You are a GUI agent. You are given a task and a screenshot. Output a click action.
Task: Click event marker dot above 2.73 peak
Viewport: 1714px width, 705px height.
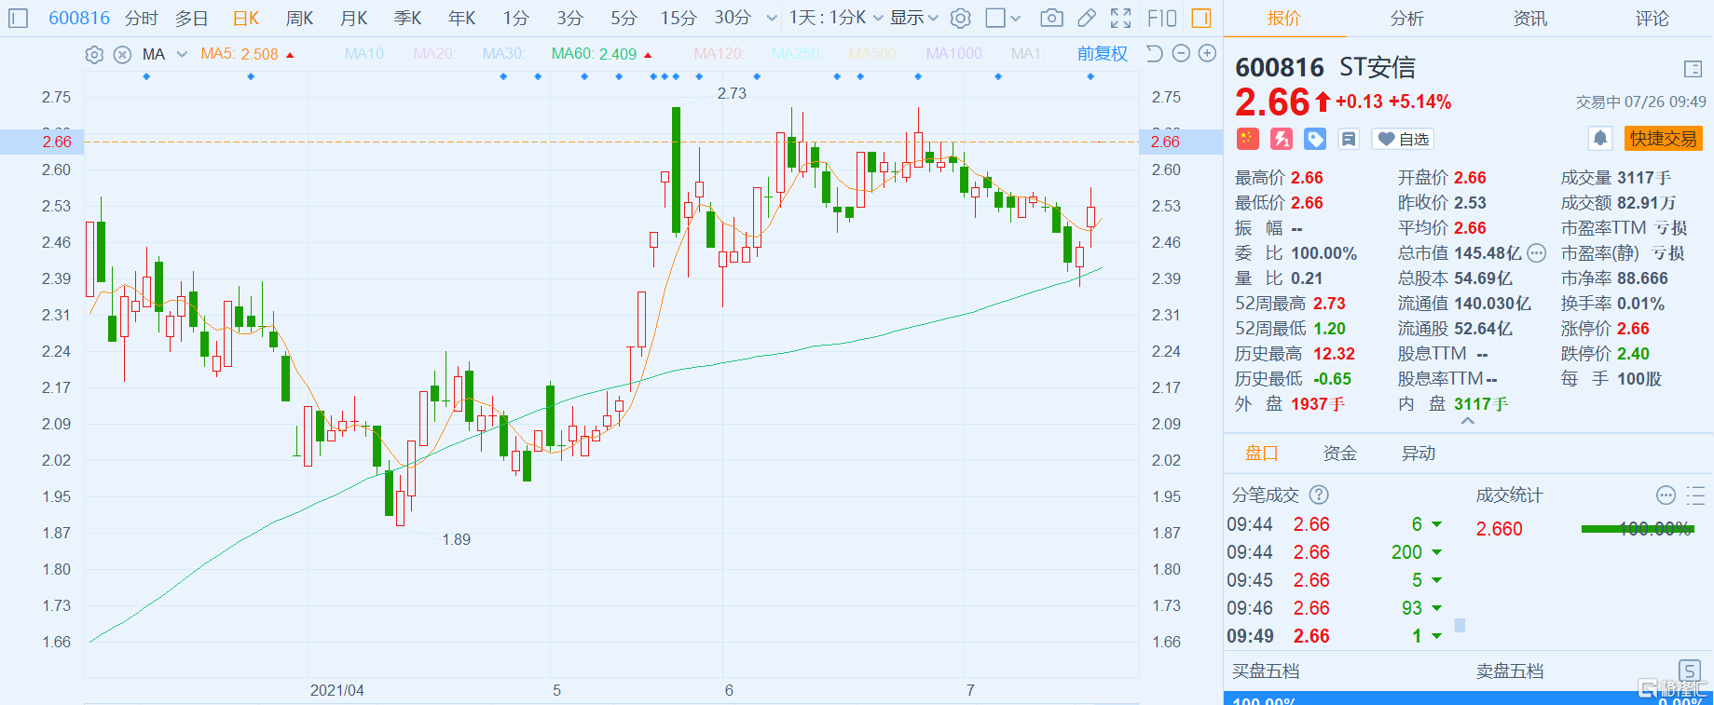click(676, 76)
